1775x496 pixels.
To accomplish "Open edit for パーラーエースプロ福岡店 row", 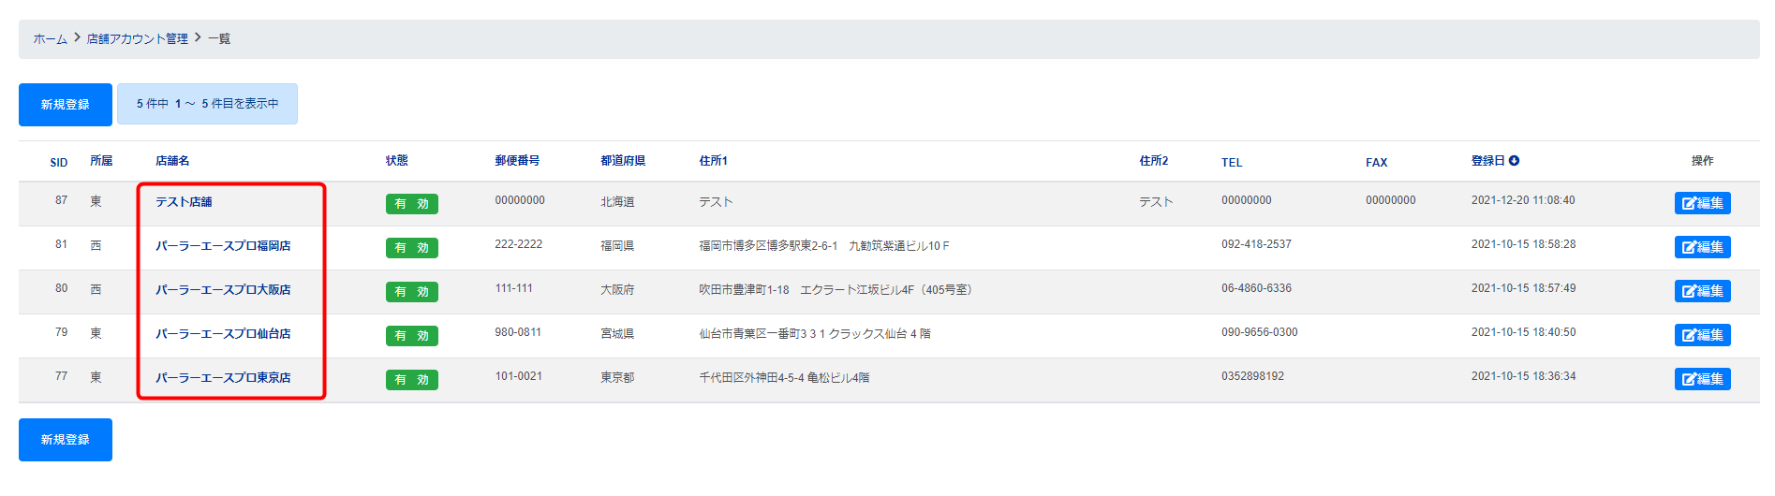I will (x=1701, y=247).
